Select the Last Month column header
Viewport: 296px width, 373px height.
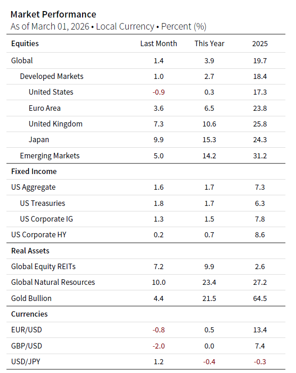click(x=159, y=44)
